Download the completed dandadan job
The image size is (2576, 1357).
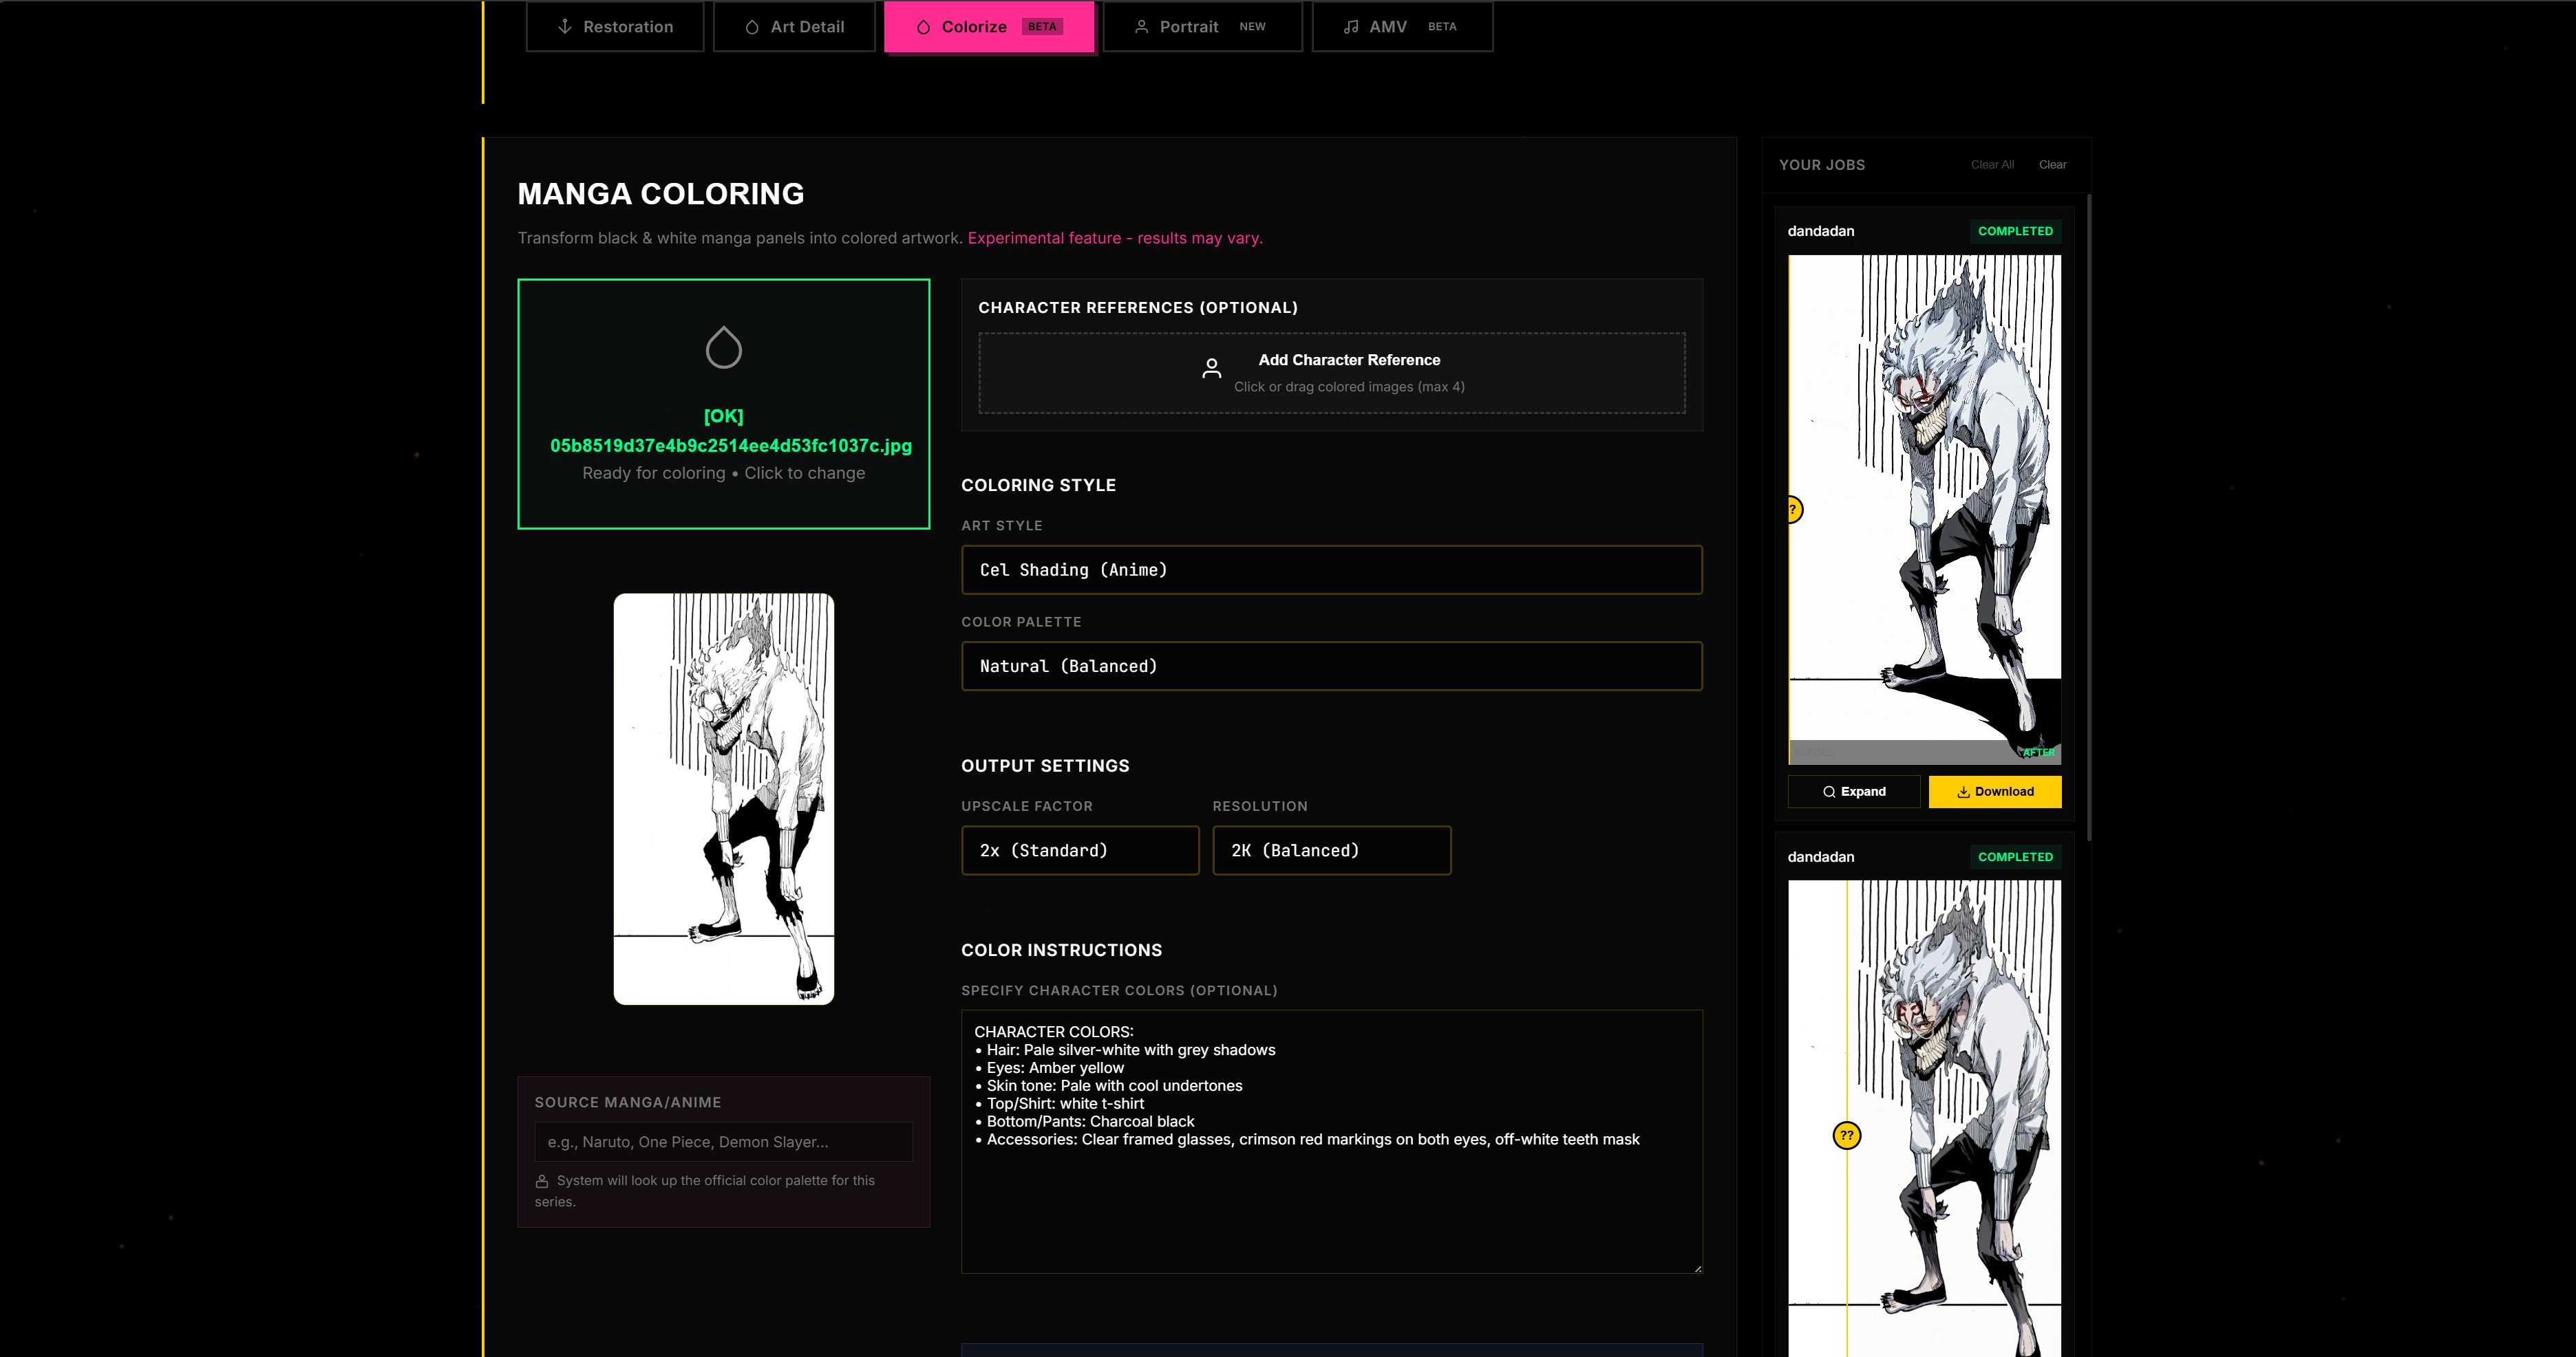coord(1995,792)
